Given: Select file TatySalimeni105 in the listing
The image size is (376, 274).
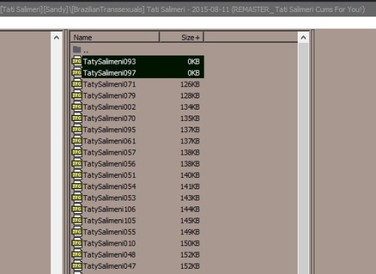Looking at the screenshot, I should click(x=109, y=221).
